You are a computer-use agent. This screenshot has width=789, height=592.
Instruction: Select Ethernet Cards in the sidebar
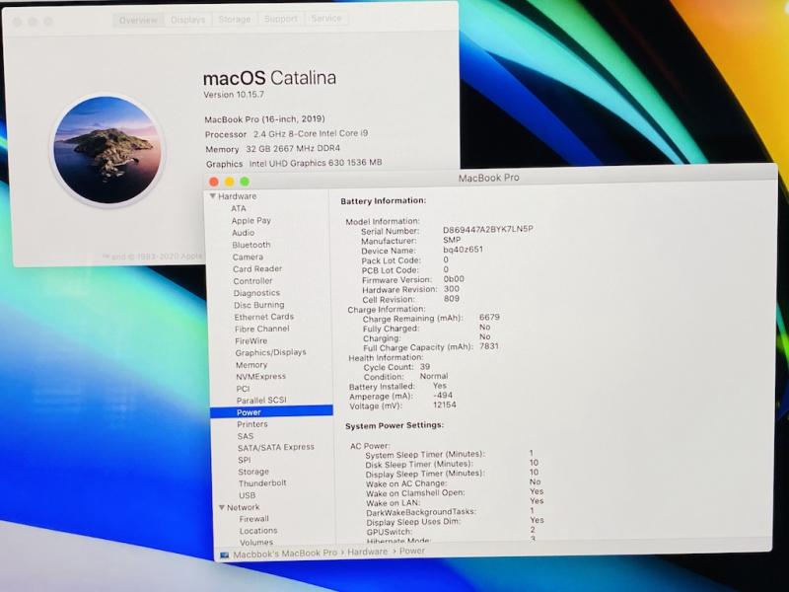tap(264, 317)
